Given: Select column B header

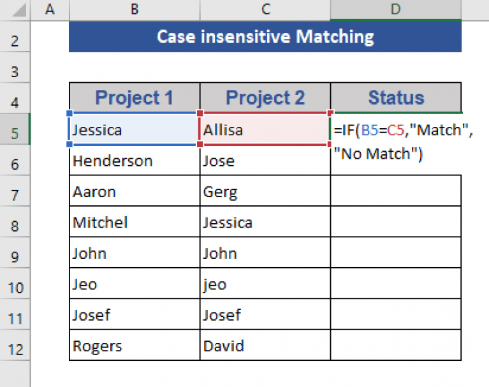Looking at the screenshot, I should click(134, 9).
